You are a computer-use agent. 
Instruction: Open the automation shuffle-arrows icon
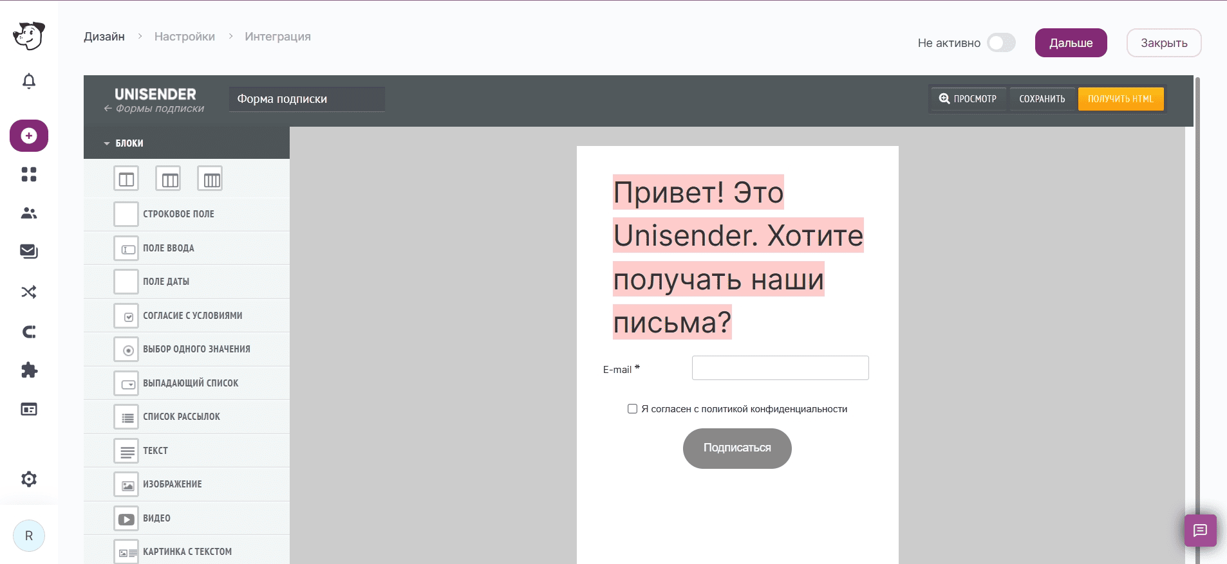click(x=29, y=292)
